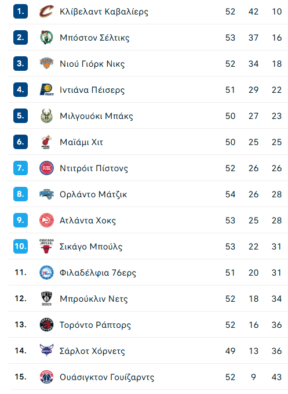Click the Σάρλοτ Χόρνετς team name
This screenshot has height=394, width=288.
click(x=92, y=351)
